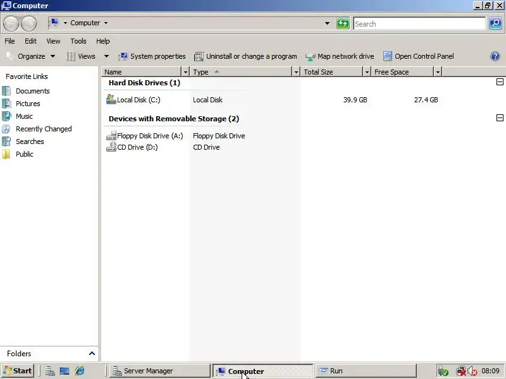Click the Forward navigation arrow
506x379 pixels.
tap(28, 23)
